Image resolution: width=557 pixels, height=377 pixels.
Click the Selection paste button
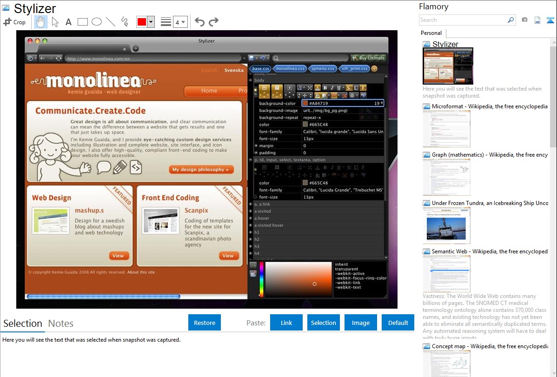point(324,323)
